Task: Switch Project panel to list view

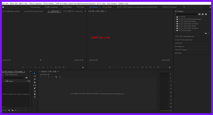Action: pyautogui.click(x=6, y=110)
